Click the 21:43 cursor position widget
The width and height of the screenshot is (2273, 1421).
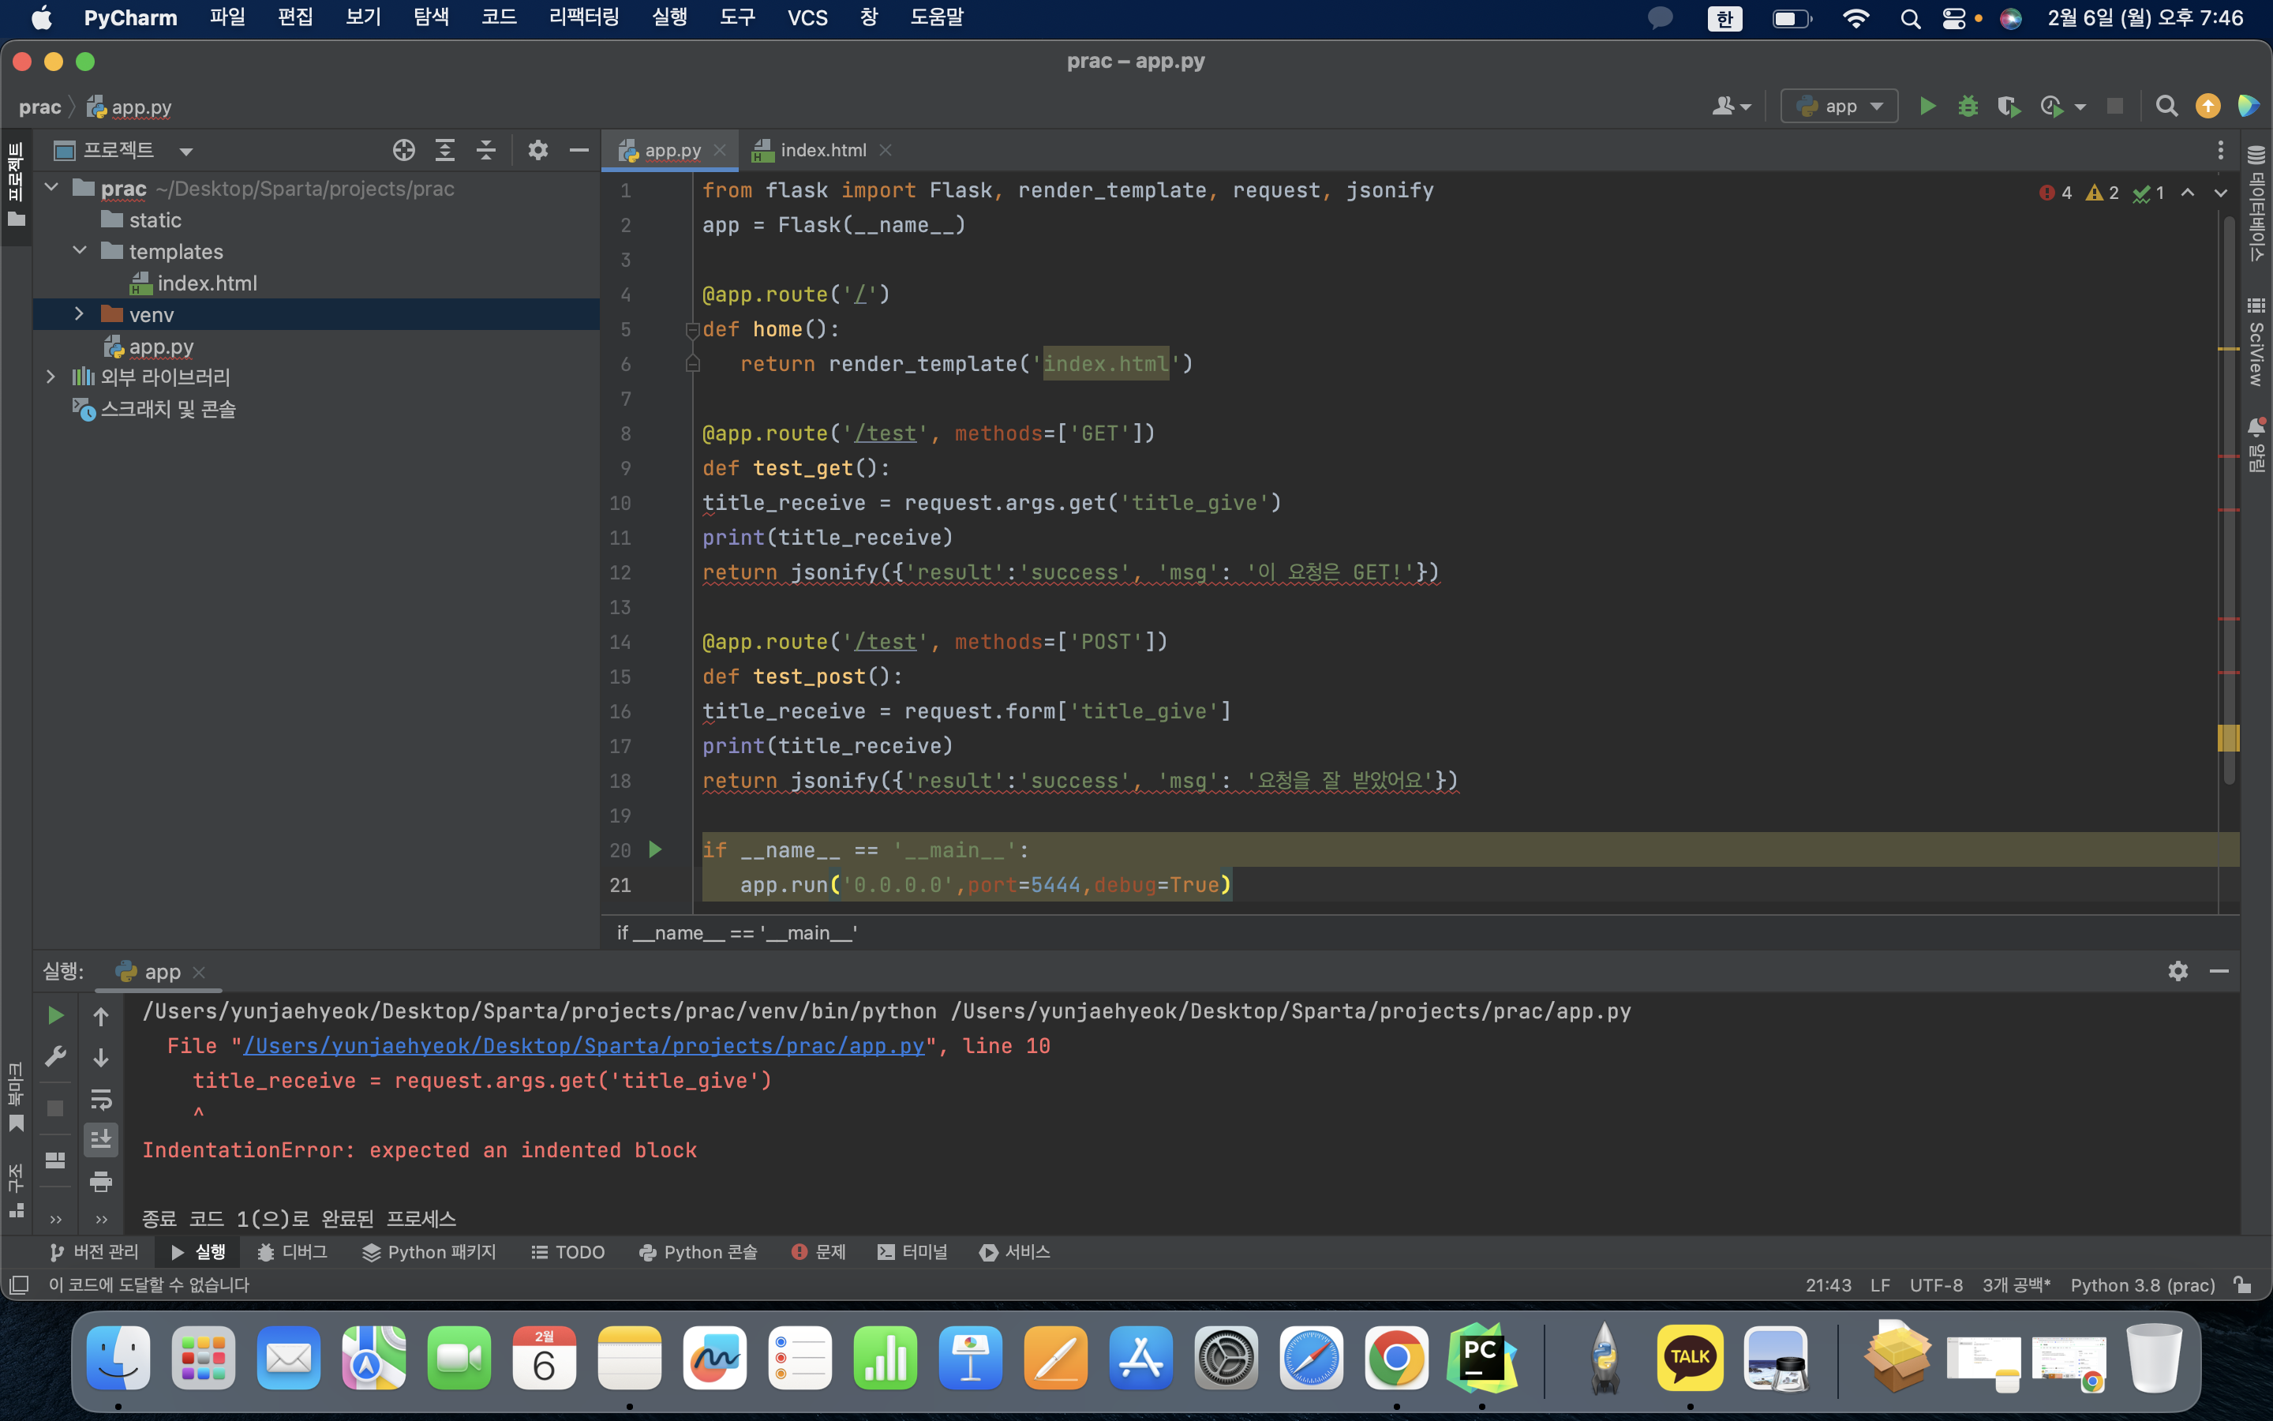[x=1828, y=1284]
